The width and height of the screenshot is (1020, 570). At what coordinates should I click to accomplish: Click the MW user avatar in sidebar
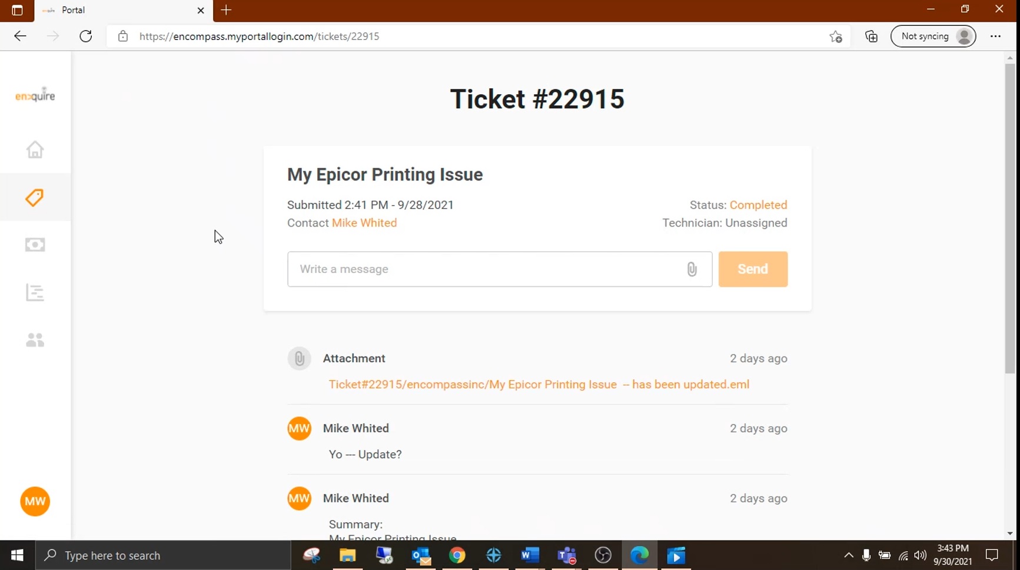point(35,501)
